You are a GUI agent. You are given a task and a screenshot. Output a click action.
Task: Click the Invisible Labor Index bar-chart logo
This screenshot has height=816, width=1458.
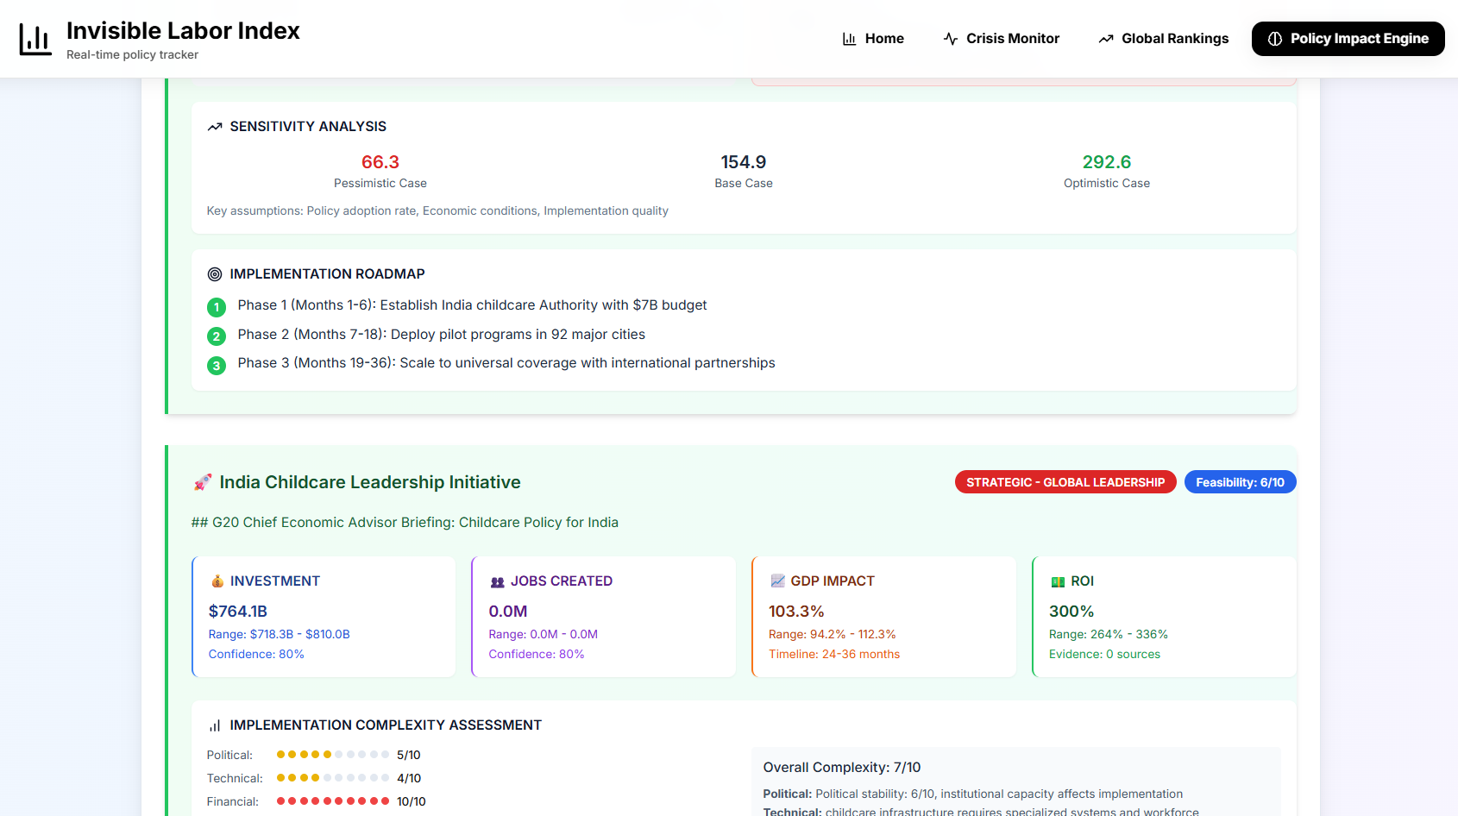click(35, 39)
